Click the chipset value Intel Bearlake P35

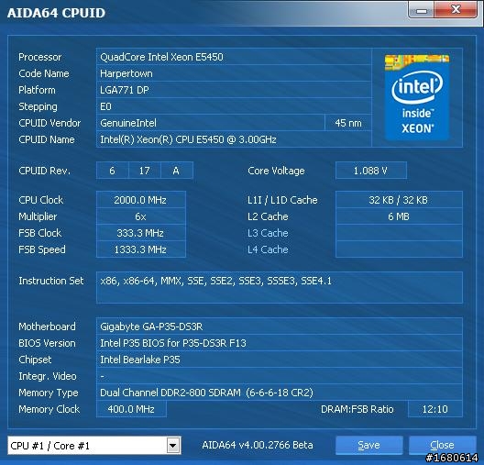tap(280, 360)
